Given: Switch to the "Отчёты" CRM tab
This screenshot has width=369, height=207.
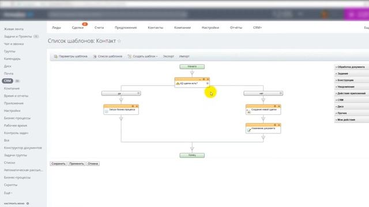Looking at the screenshot, I should 236,28.
